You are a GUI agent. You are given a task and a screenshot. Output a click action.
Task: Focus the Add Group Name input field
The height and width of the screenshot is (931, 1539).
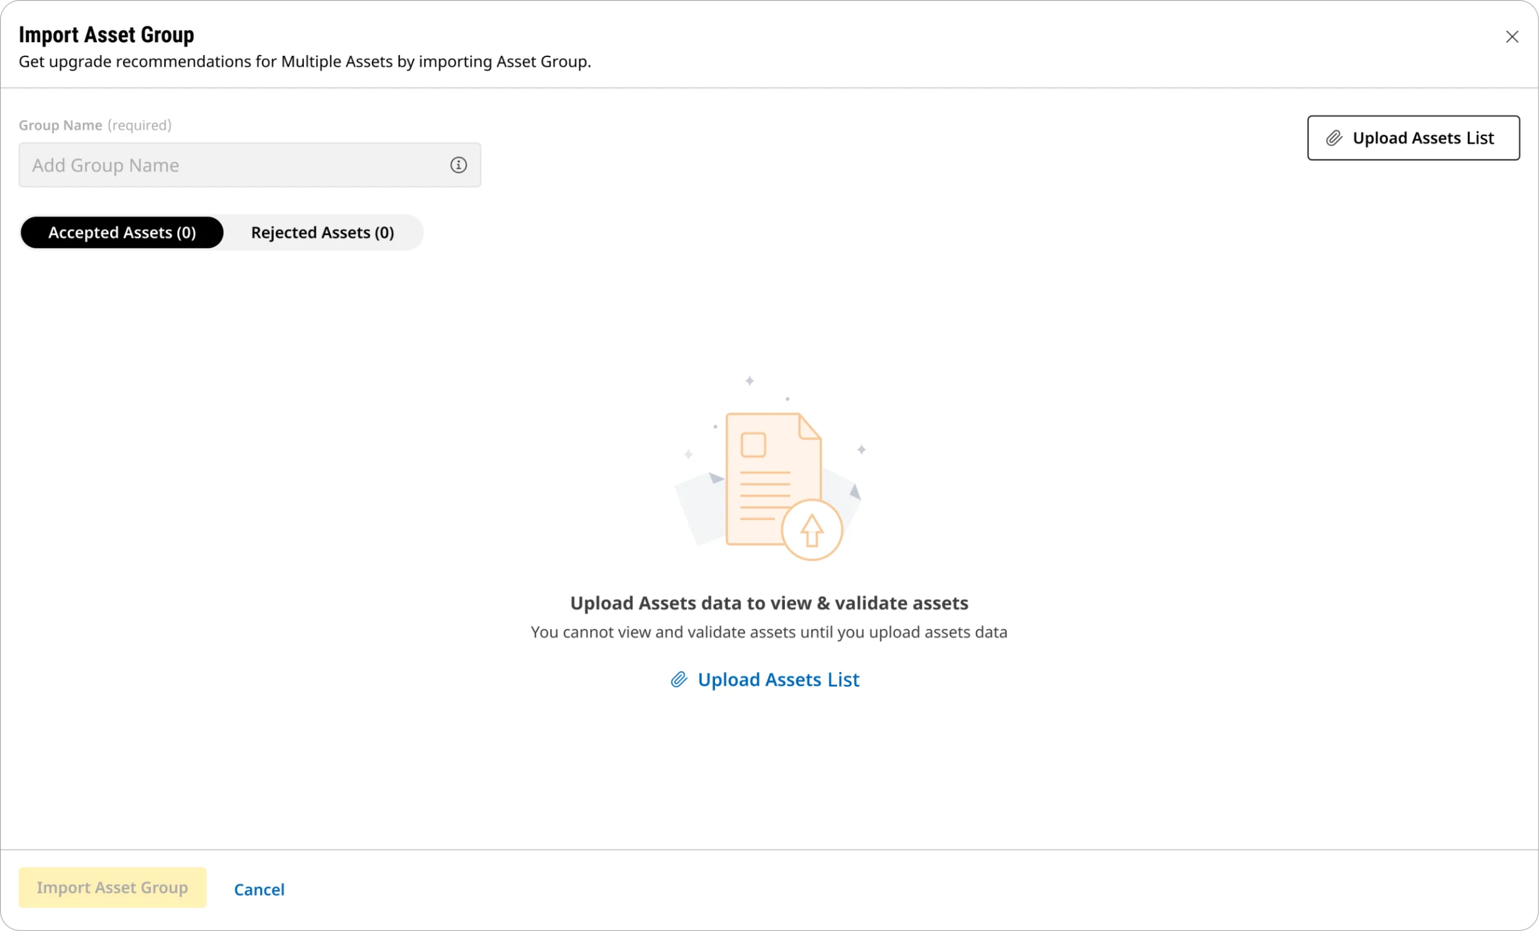249,165
